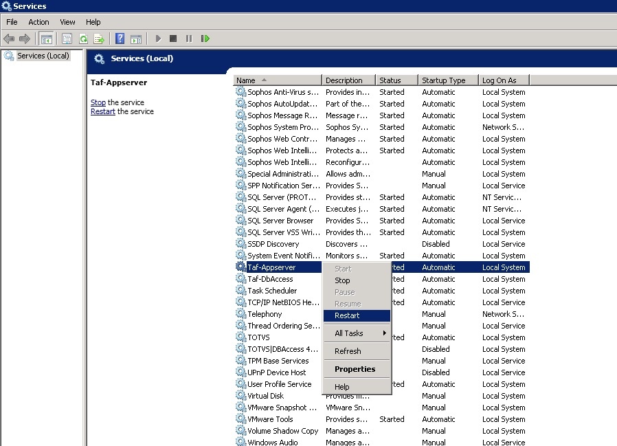The image size is (617, 446).
Task: Expand All Tasks submenu
Action: [x=357, y=333]
